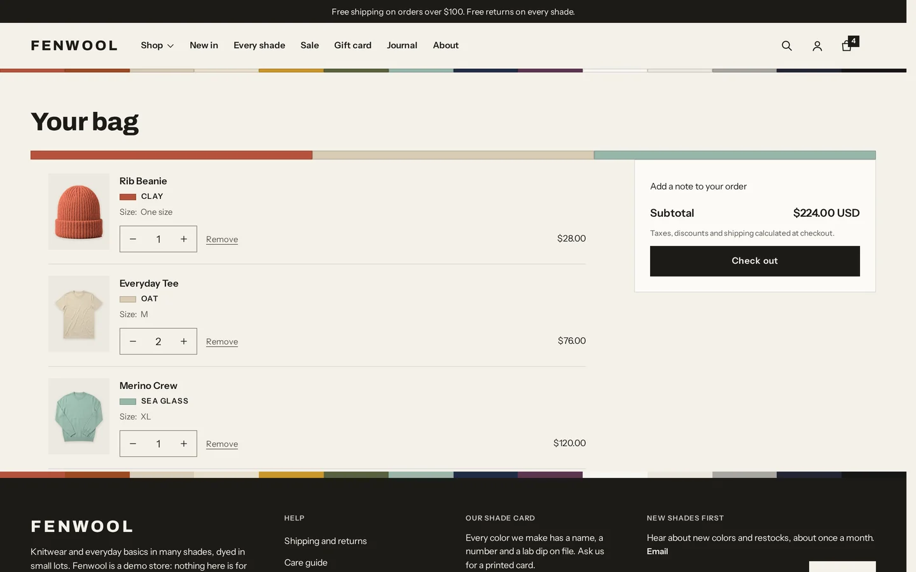Click the Oat color swatch
Viewport: 916px width, 572px height.
128,299
